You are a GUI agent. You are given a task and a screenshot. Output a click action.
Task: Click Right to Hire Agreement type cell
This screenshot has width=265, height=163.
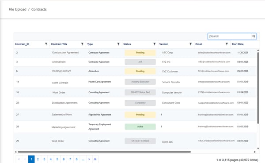tap(100, 115)
